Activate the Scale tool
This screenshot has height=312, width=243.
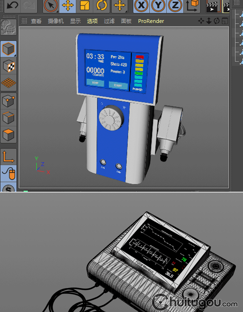click(x=85, y=6)
